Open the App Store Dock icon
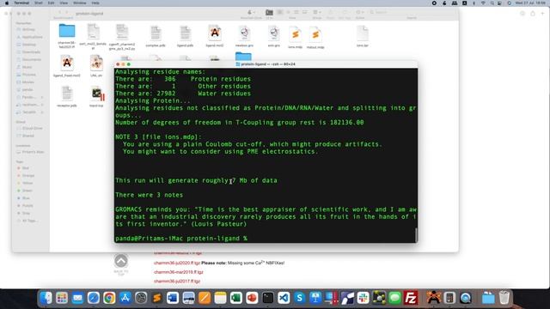Image resolution: width=550 pixels, height=309 pixels. click(125, 298)
